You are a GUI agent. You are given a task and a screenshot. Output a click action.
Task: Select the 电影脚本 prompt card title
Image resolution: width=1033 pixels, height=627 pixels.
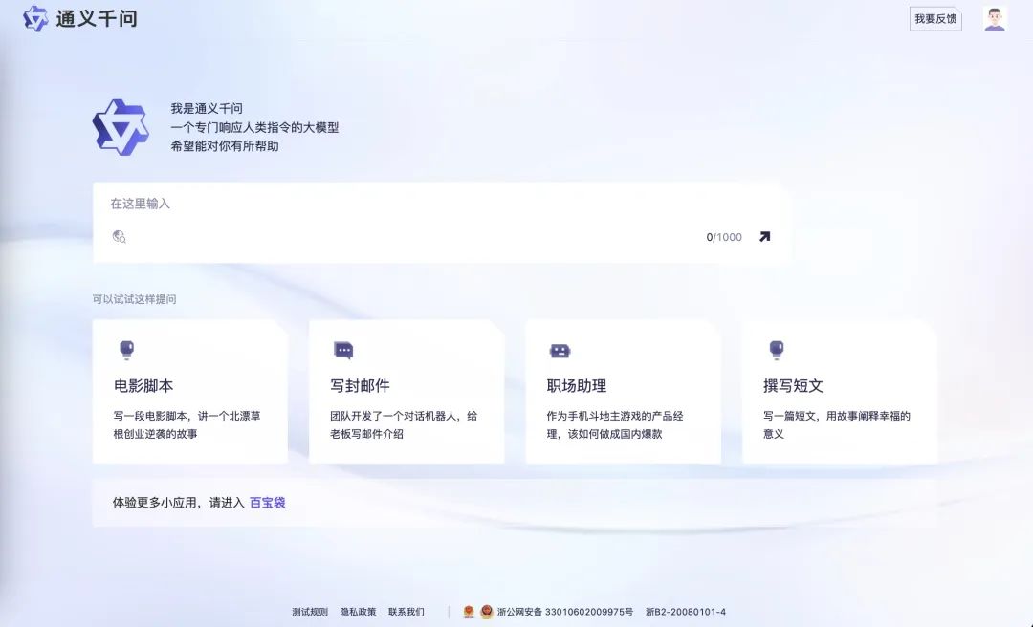click(x=143, y=386)
